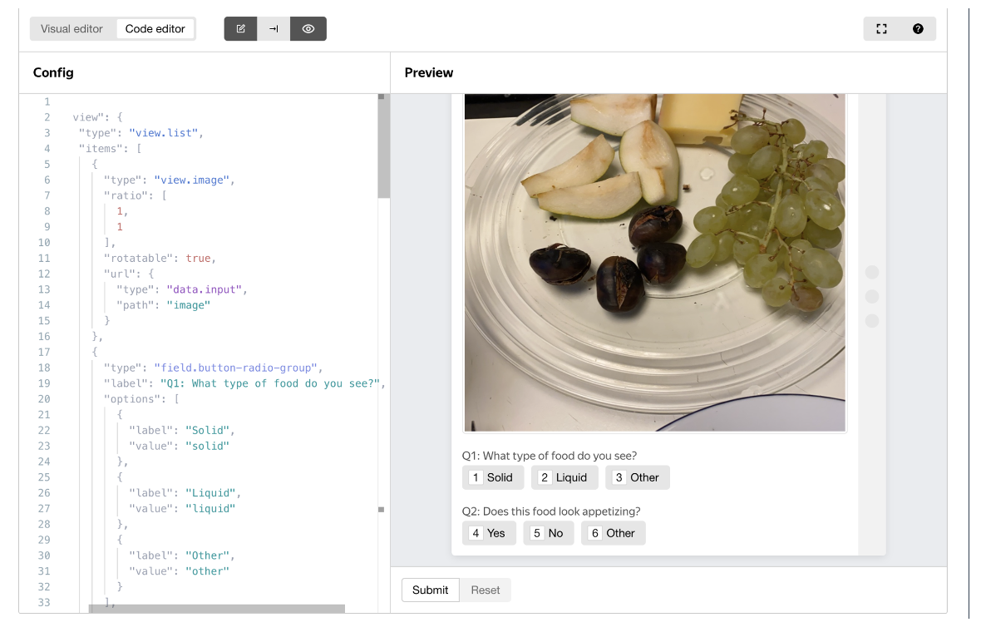Choose Other for Q1 food type
This screenshot has width=986, height=637.
638,477
